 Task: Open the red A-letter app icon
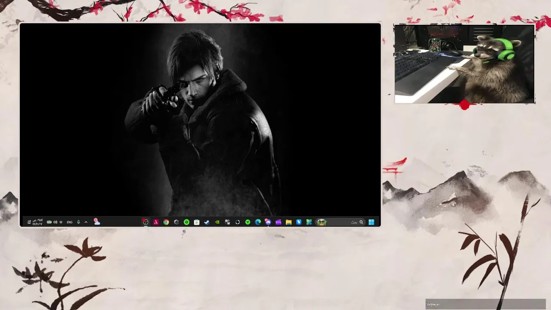pos(156,222)
